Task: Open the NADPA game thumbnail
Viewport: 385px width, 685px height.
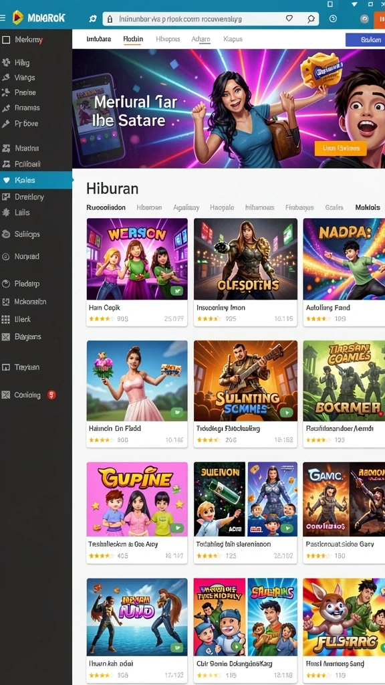Action: point(344,259)
